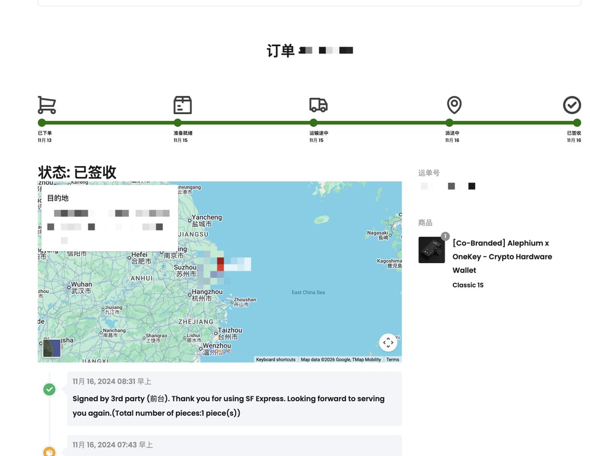Click the progress dot for 运输途中

313,122
